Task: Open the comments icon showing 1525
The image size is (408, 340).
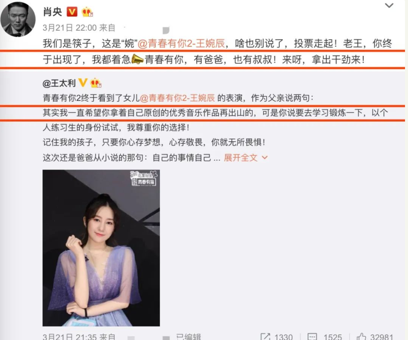Action: point(325,337)
